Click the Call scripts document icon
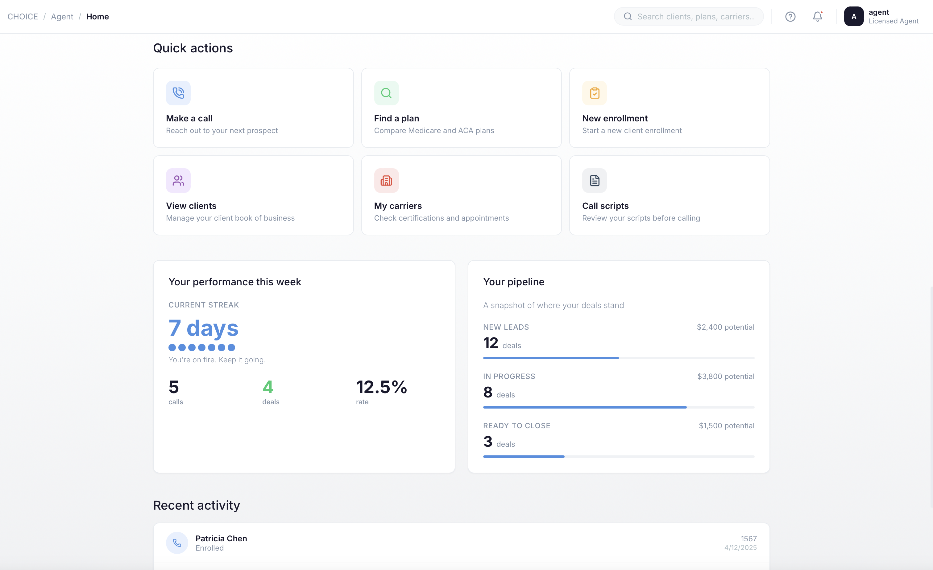933x570 pixels. point(594,181)
